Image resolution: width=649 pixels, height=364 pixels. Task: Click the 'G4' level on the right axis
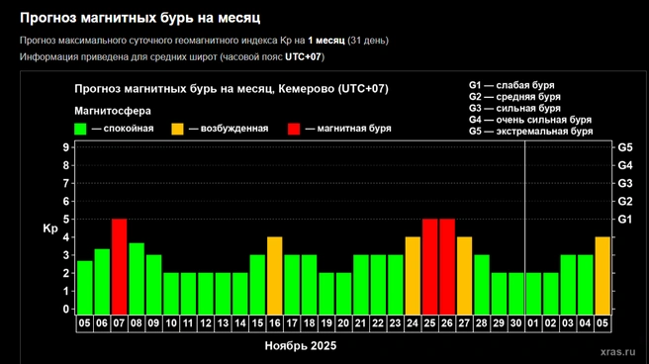click(625, 165)
